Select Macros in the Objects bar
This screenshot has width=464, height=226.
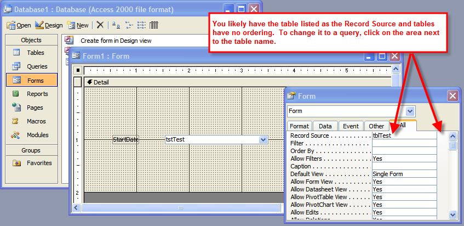[x=32, y=121]
